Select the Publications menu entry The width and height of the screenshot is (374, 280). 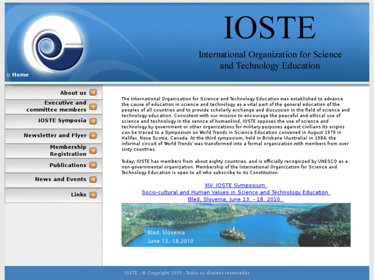[68, 165]
